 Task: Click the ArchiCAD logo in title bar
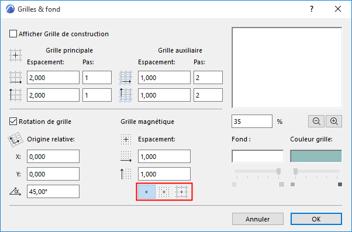[x=10, y=9]
